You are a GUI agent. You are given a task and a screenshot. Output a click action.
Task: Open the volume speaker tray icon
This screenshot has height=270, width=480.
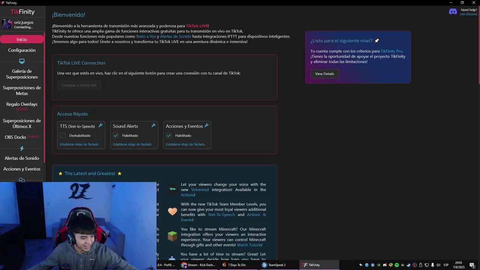tap(438, 265)
